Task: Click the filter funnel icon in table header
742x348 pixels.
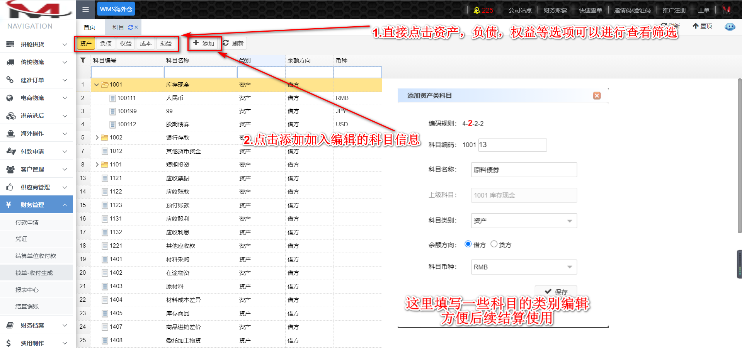Action: click(x=83, y=60)
